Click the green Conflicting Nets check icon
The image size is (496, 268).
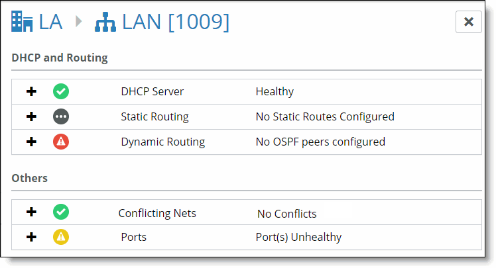pos(61,212)
